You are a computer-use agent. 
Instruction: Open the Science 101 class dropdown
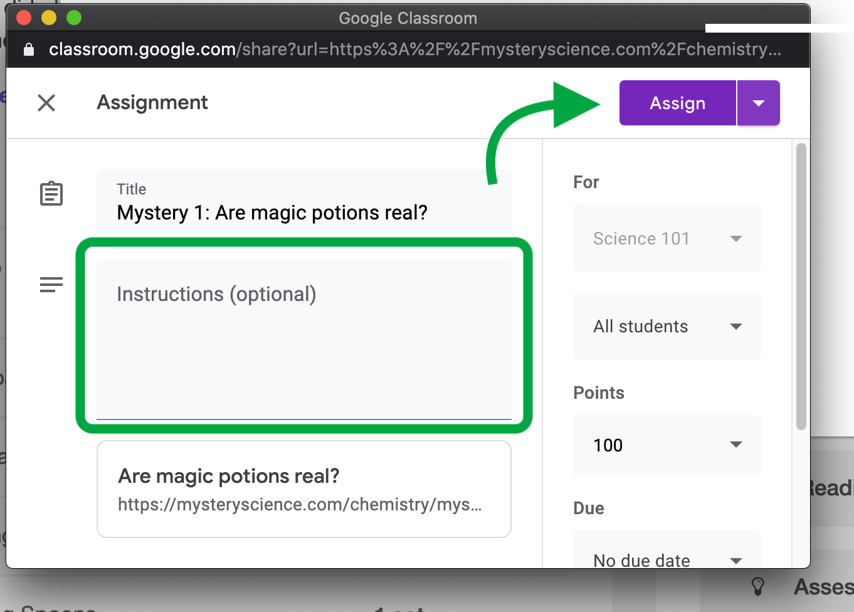tap(667, 238)
